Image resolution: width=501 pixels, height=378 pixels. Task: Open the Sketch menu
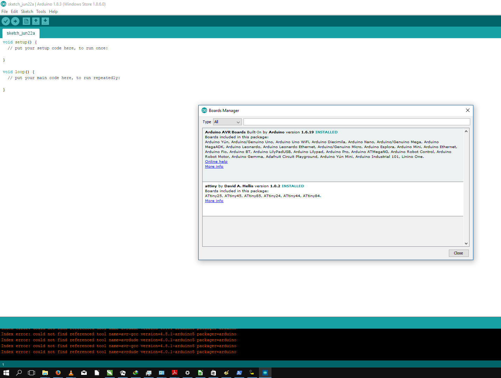pyautogui.click(x=27, y=12)
